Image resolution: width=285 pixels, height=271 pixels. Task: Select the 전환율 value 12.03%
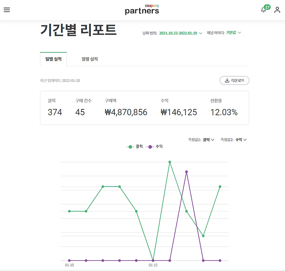pos(224,112)
